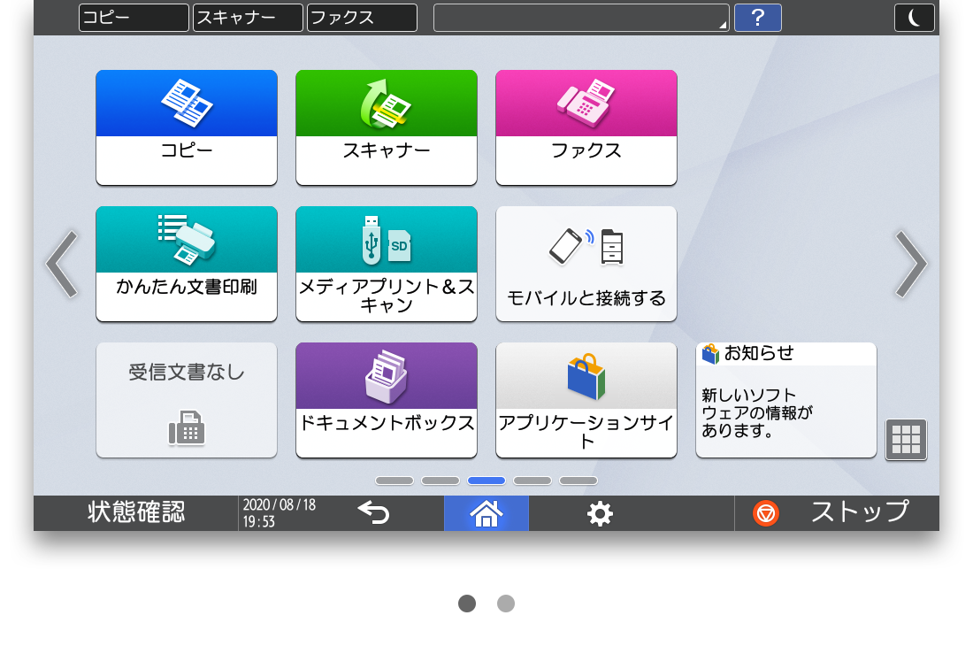The image size is (973, 646).
Task: Open the アプリケーションサイト shopping bag tile
Action: click(586, 400)
